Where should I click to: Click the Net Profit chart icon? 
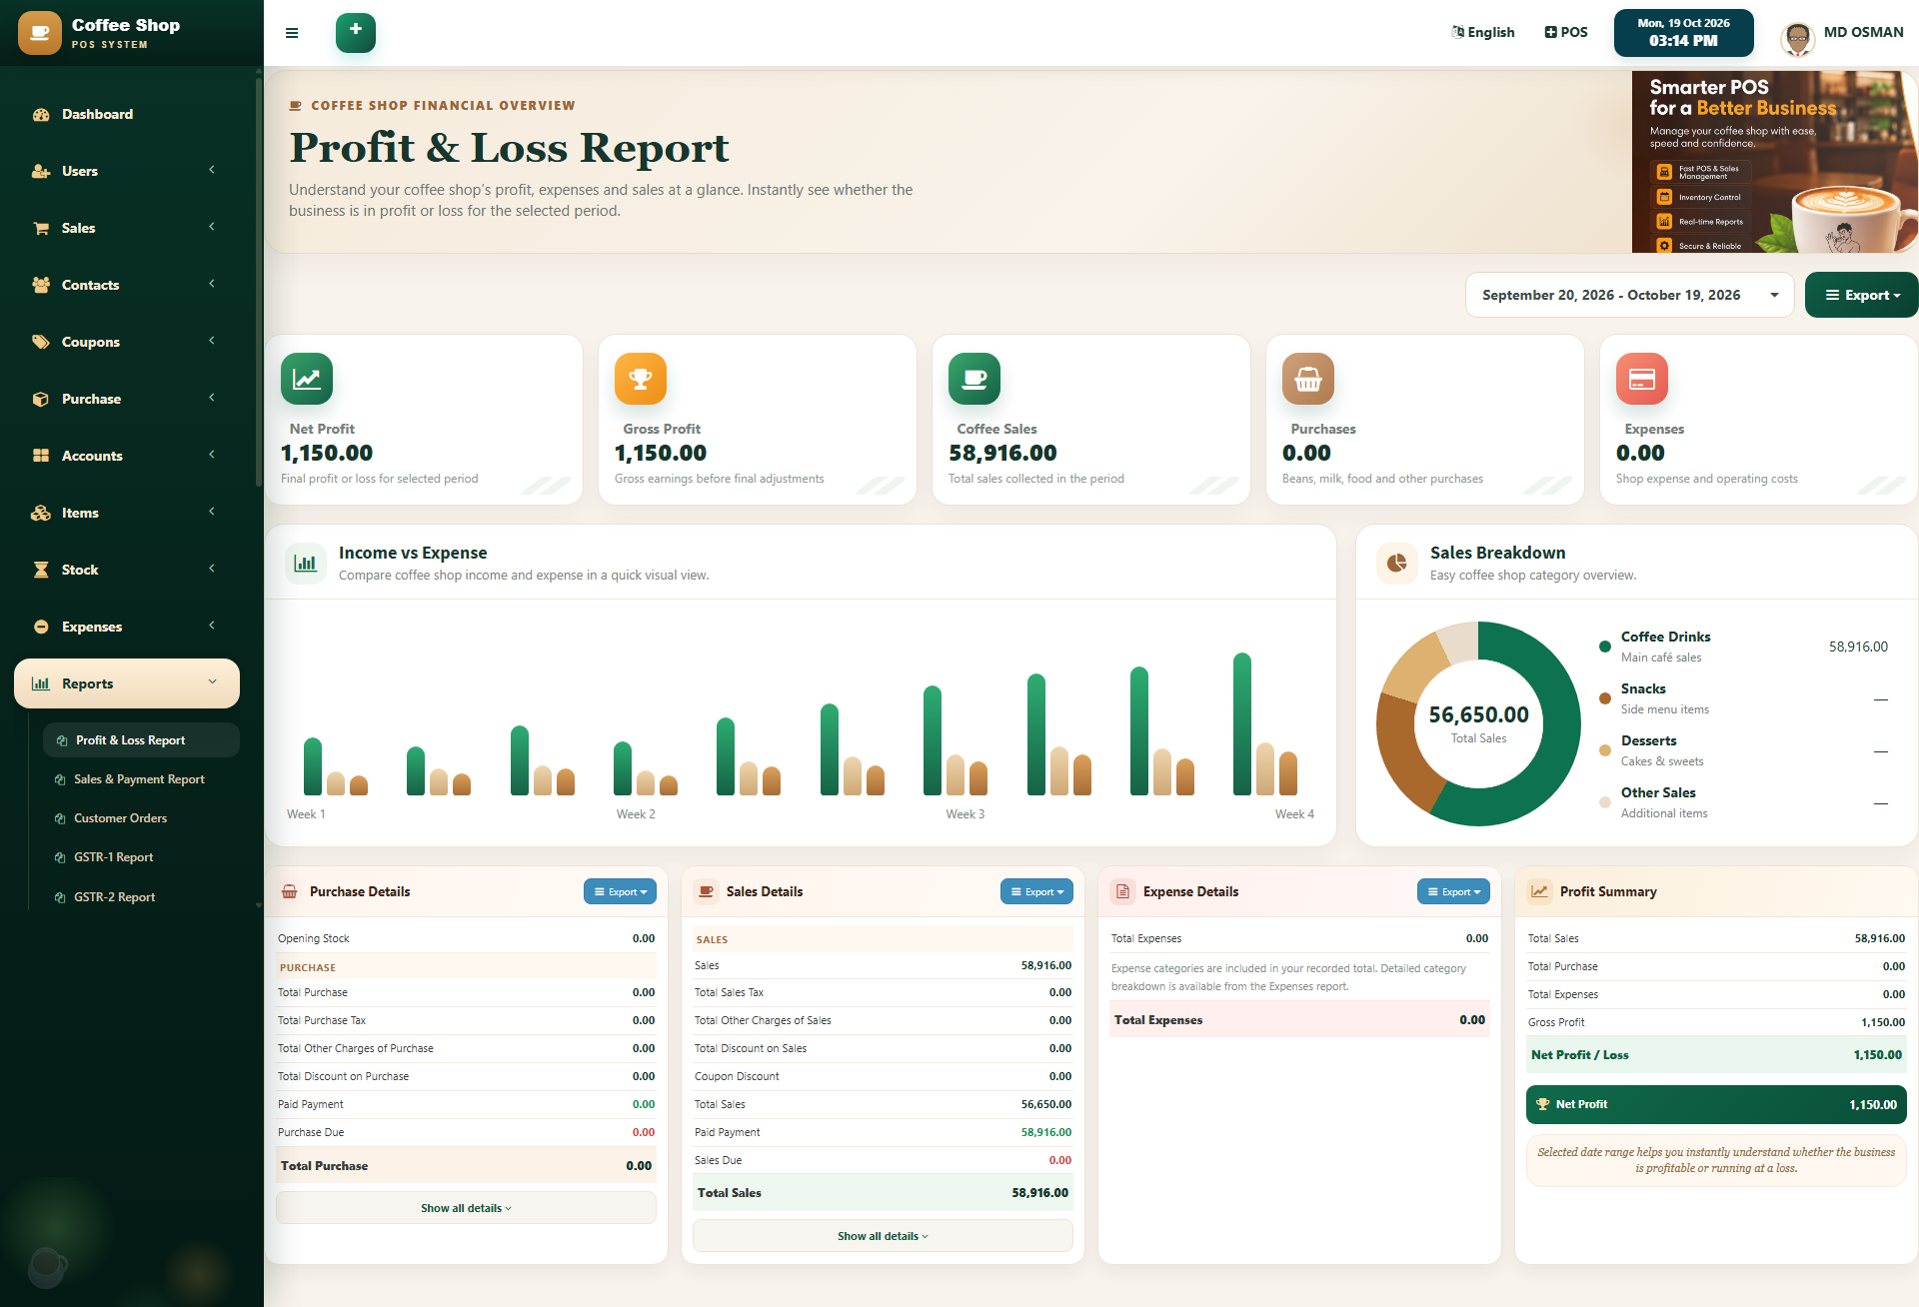(x=307, y=379)
